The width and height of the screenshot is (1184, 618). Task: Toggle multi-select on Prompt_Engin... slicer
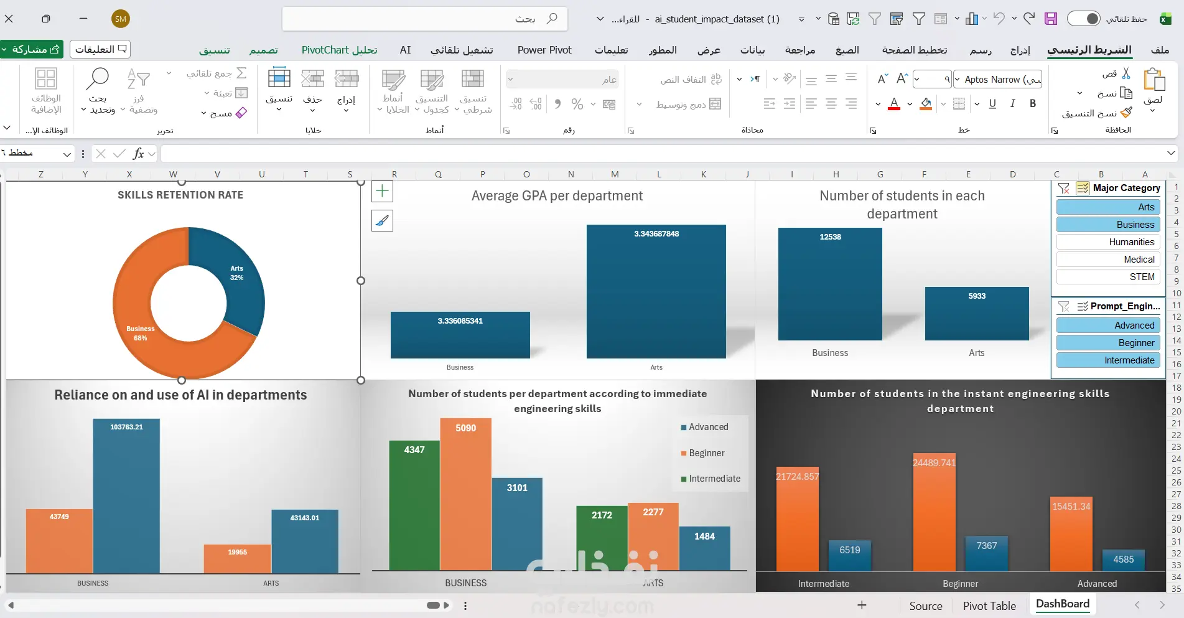1083,306
